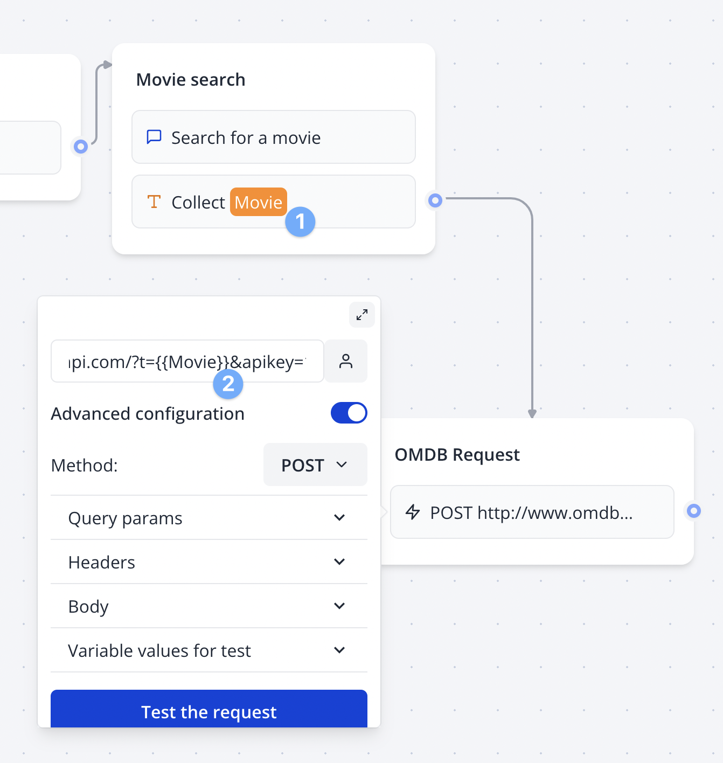Click the person icon beside the URL field
The width and height of the screenshot is (723, 763).
coord(346,361)
